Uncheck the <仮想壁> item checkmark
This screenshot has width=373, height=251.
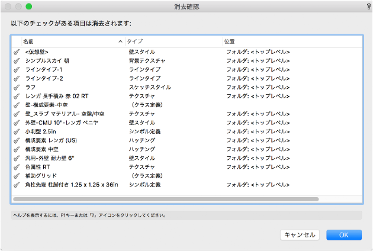click(16, 52)
